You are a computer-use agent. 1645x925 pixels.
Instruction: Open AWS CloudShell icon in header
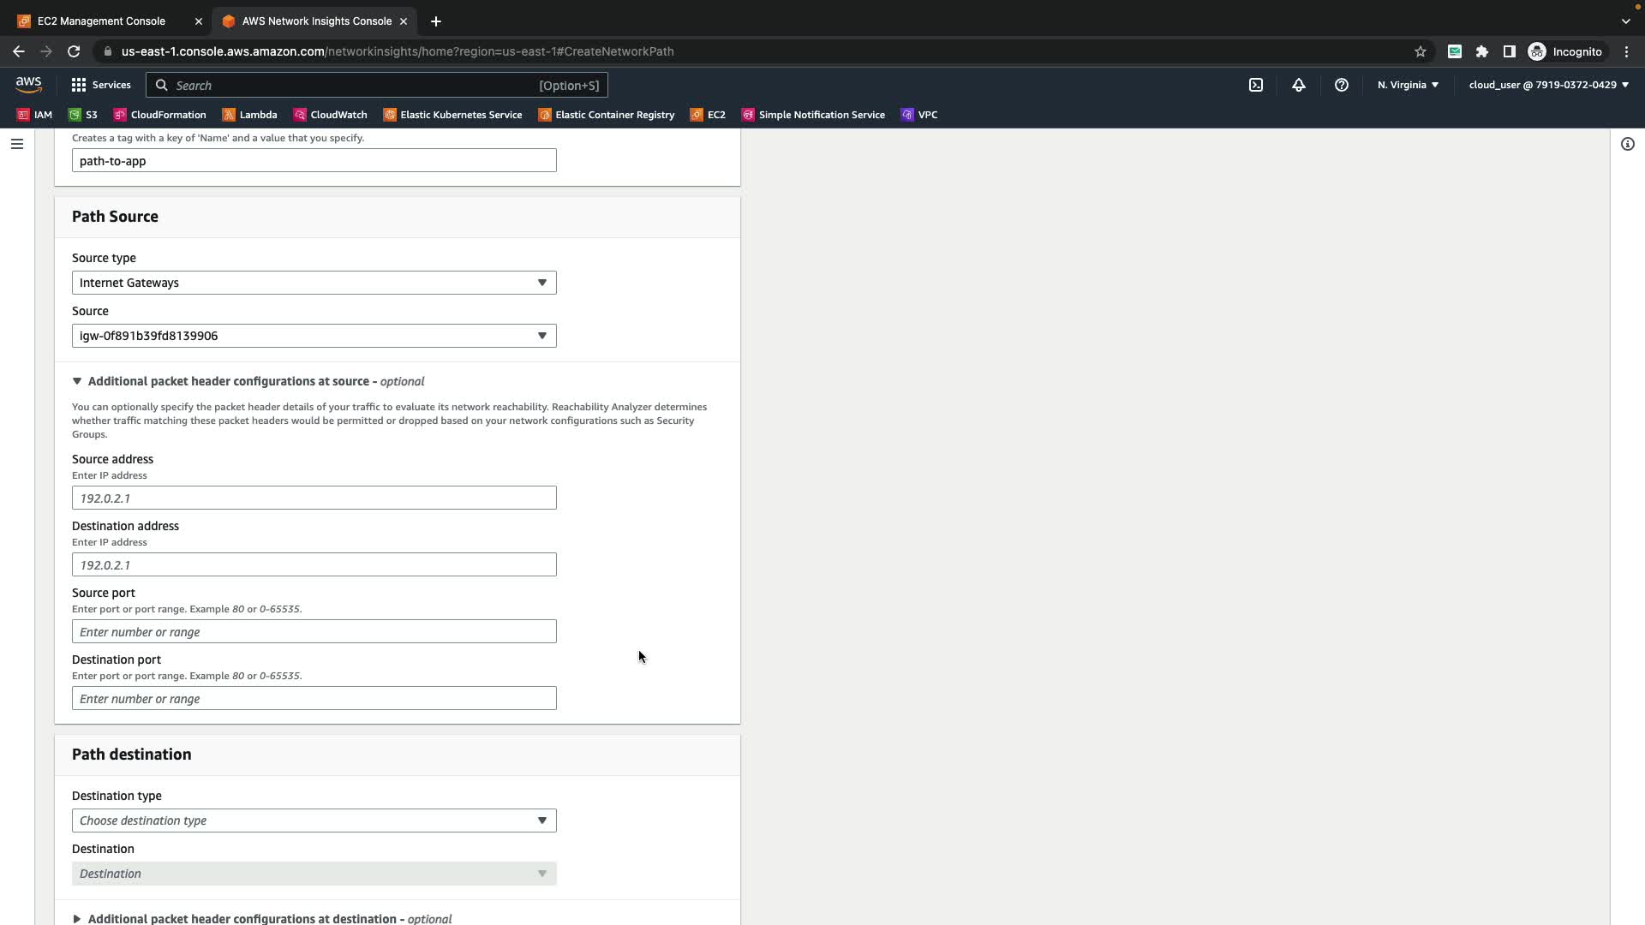(1256, 85)
